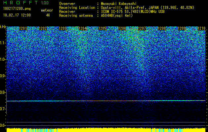
Task: Click the 1.1 frequency axis label
Action: tap(3, 43)
